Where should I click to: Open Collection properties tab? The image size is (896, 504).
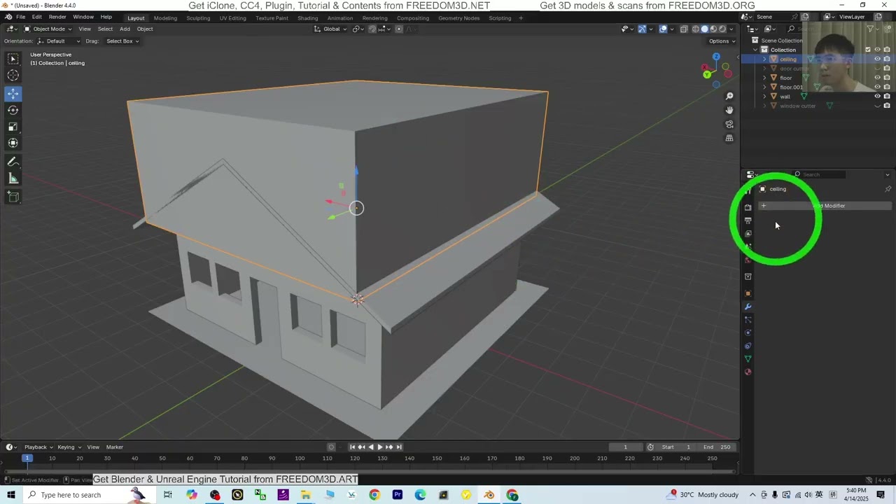click(748, 276)
